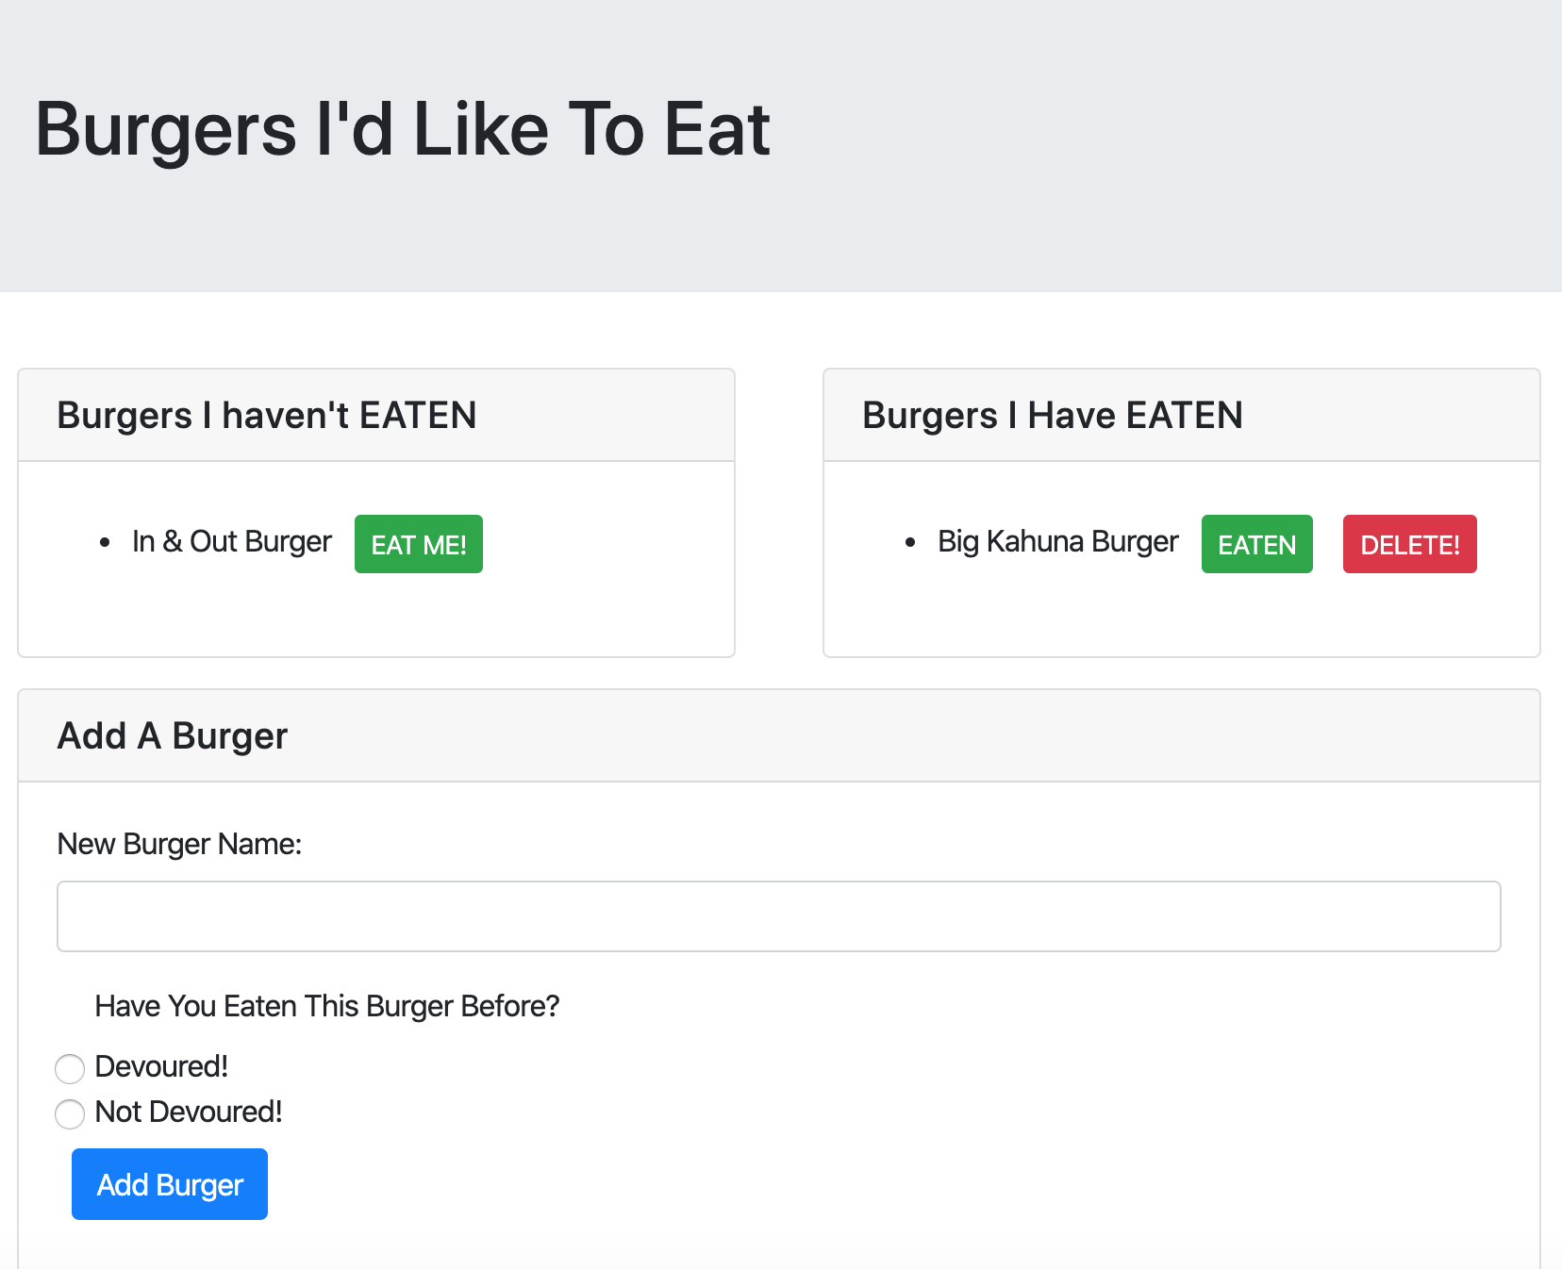Select the Devoured! radio button
This screenshot has width=1562, height=1269.
pyautogui.click(x=69, y=1068)
